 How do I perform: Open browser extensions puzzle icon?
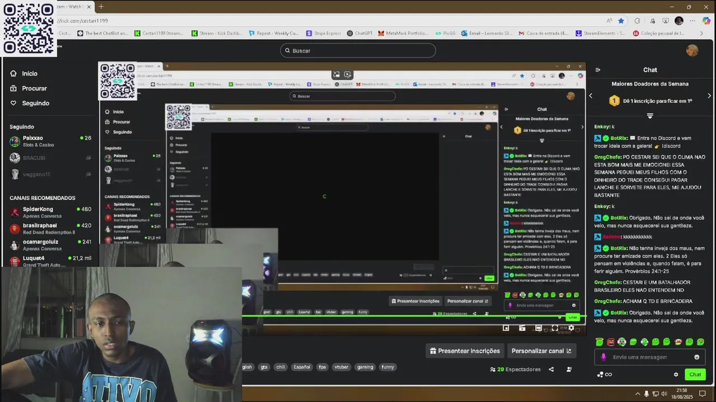click(x=637, y=21)
